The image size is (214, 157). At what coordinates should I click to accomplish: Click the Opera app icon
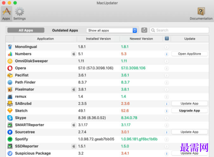click(x=10, y=68)
